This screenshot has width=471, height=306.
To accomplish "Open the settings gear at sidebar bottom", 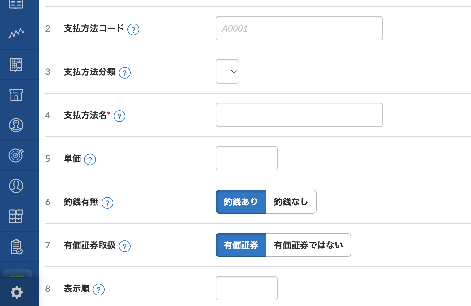I will [x=16, y=292].
